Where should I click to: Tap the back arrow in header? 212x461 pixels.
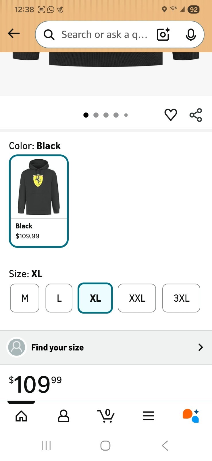pos(14,34)
